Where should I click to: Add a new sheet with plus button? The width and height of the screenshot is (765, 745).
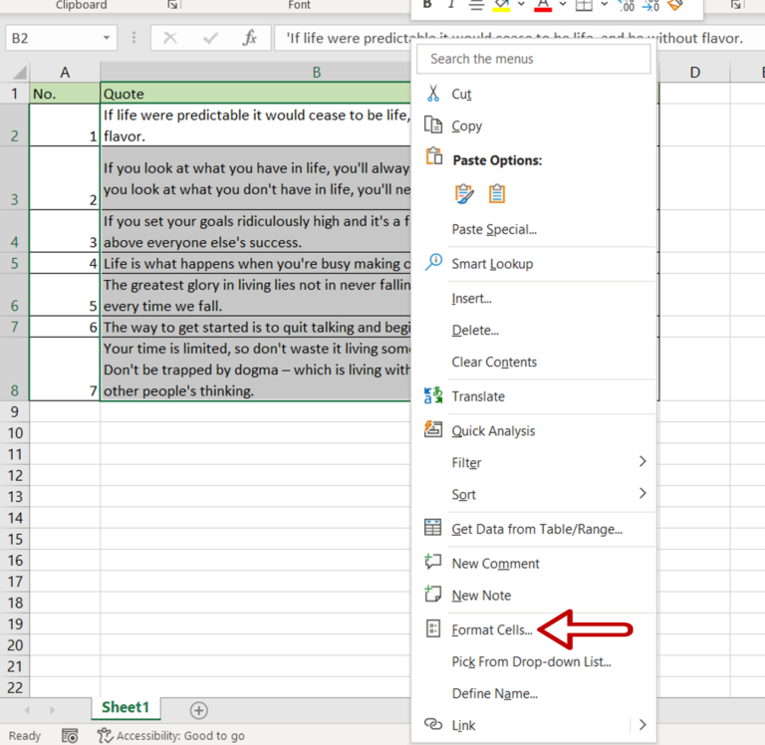(199, 710)
